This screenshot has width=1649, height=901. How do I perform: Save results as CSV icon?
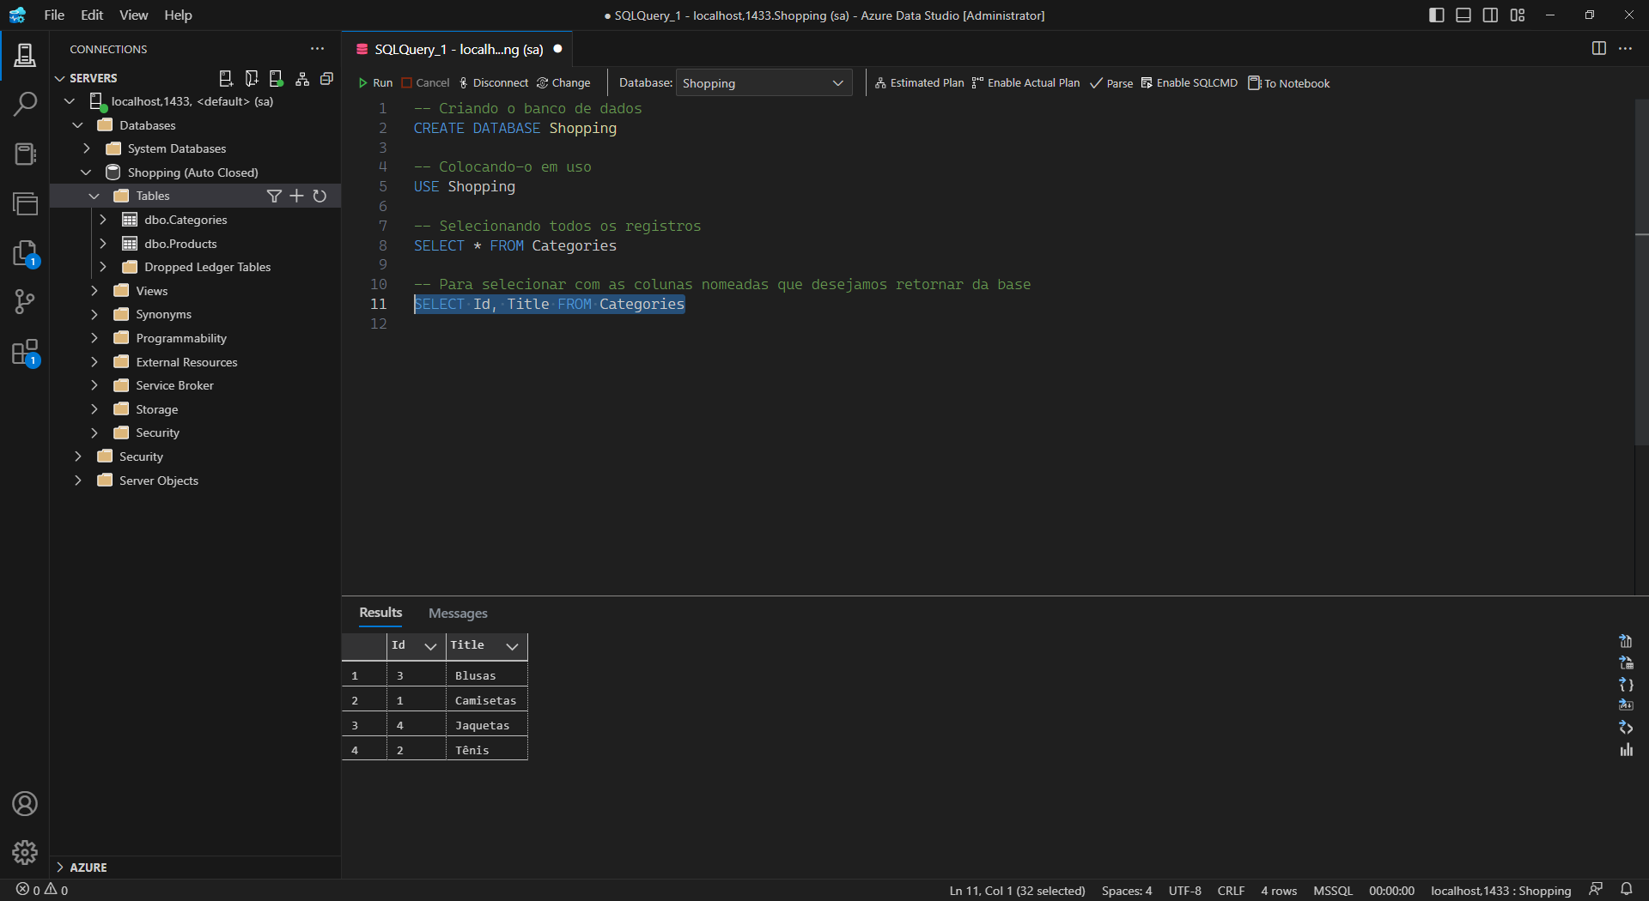[x=1626, y=641]
